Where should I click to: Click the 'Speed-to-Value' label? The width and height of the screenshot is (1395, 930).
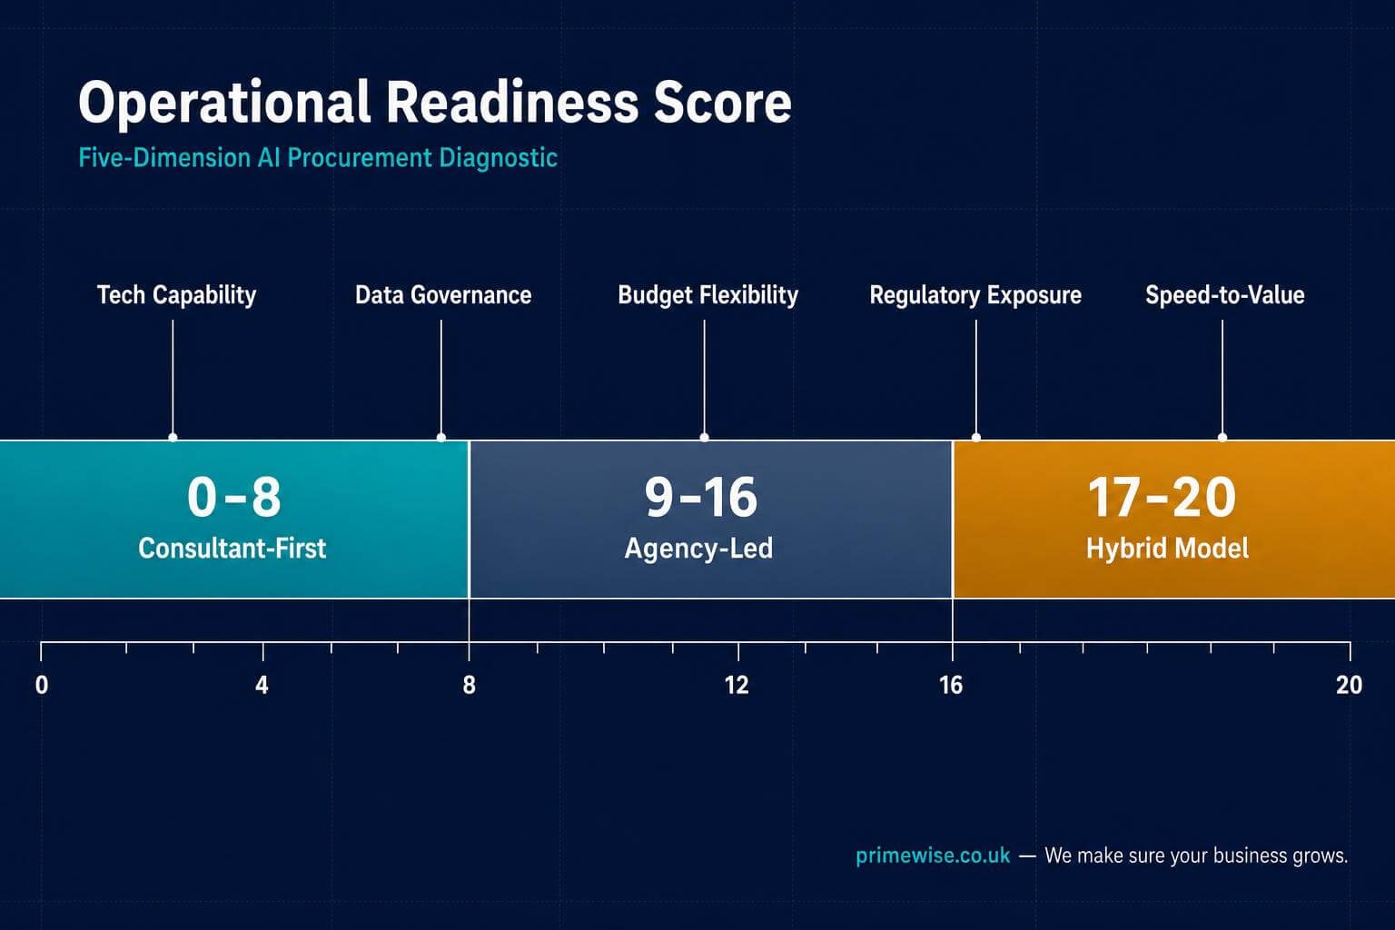coord(1224,295)
